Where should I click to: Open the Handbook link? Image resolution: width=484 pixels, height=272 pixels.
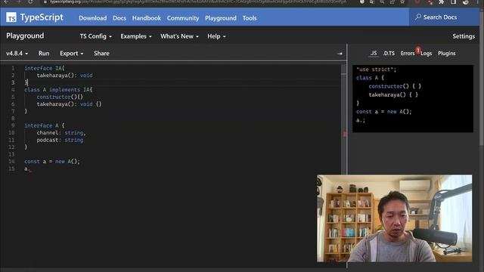pyautogui.click(x=147, y=18)
